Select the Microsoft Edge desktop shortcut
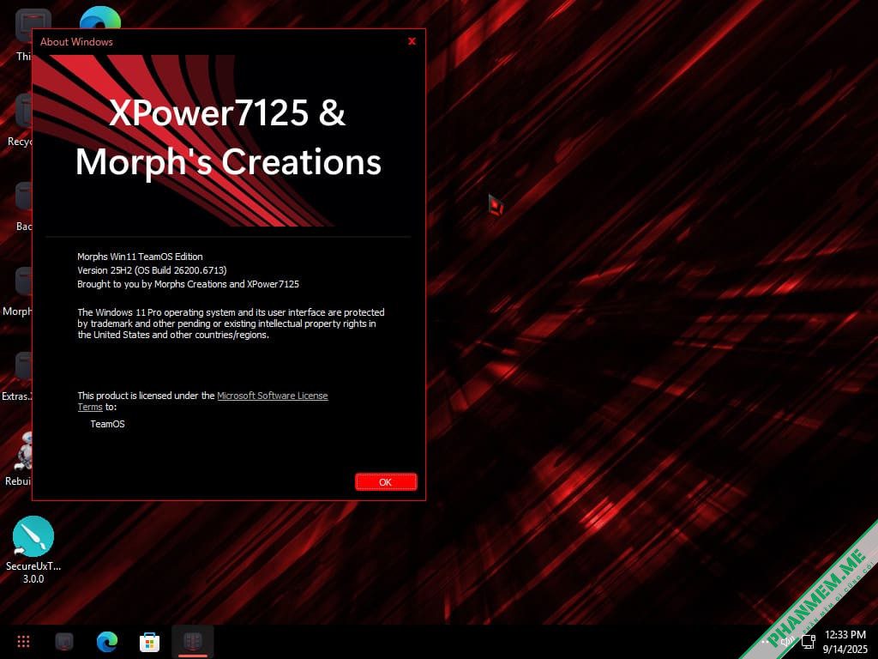Image resolution: width=878 pixels, height=659 pixels. [x=100, y=17]
